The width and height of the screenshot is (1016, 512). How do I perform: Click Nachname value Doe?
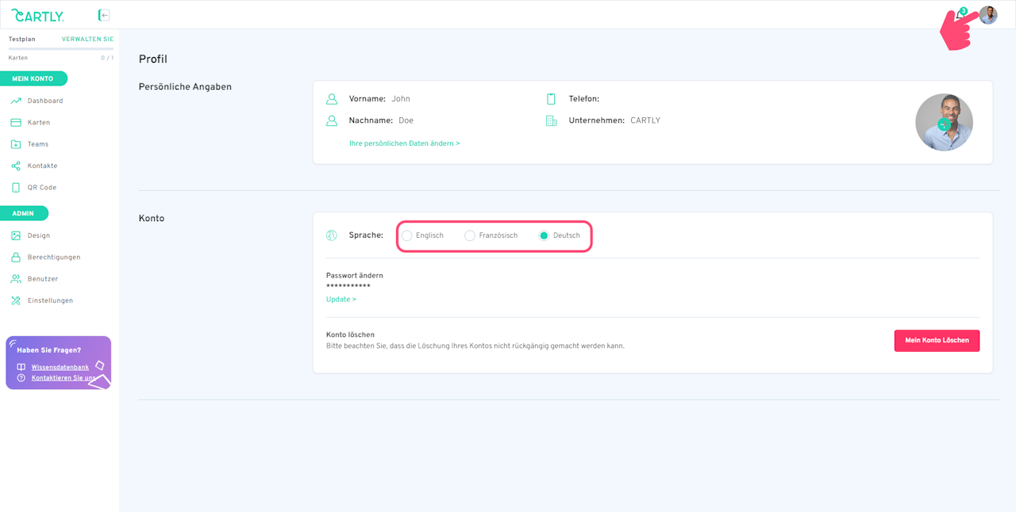[x=406, y=120]
